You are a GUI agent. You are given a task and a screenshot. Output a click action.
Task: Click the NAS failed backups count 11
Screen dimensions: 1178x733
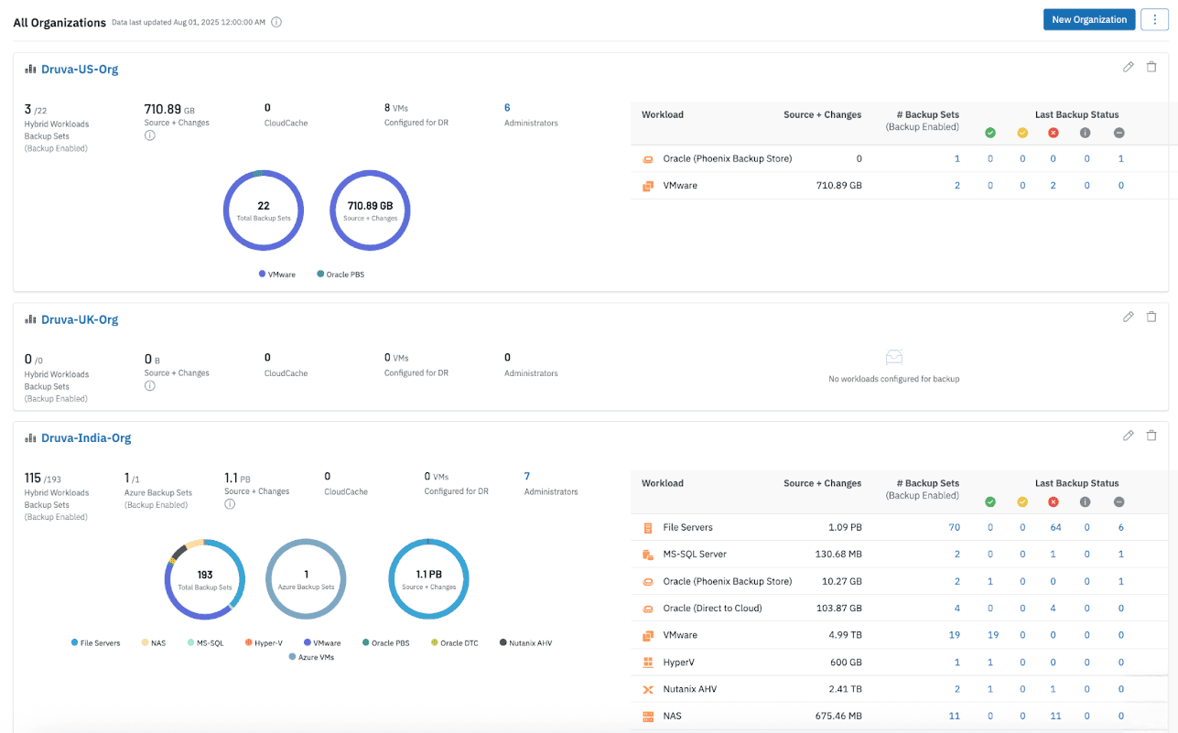pos(1054,716)
